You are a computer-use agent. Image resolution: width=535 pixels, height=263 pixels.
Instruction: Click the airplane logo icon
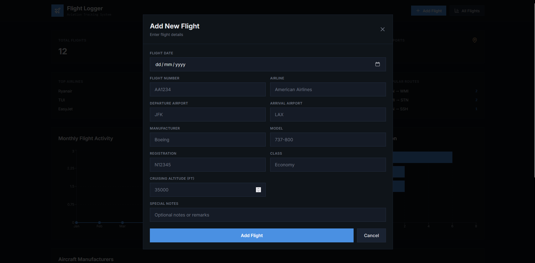[57, 10]
